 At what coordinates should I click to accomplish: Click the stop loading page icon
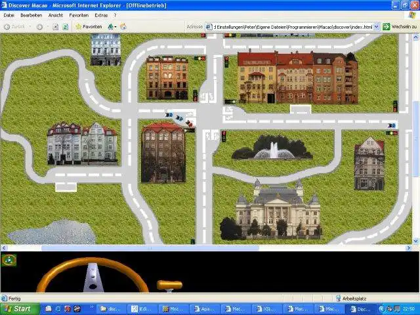coord(55,27)
